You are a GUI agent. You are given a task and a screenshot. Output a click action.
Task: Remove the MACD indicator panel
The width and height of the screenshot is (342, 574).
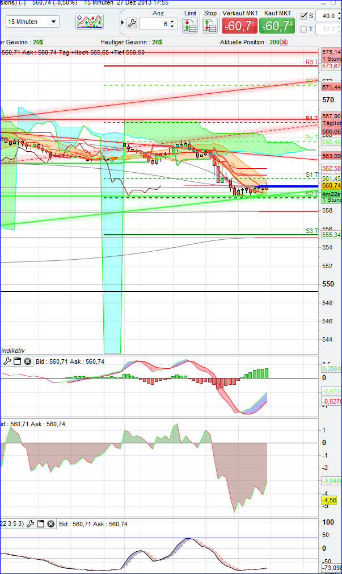pos(27,361)
